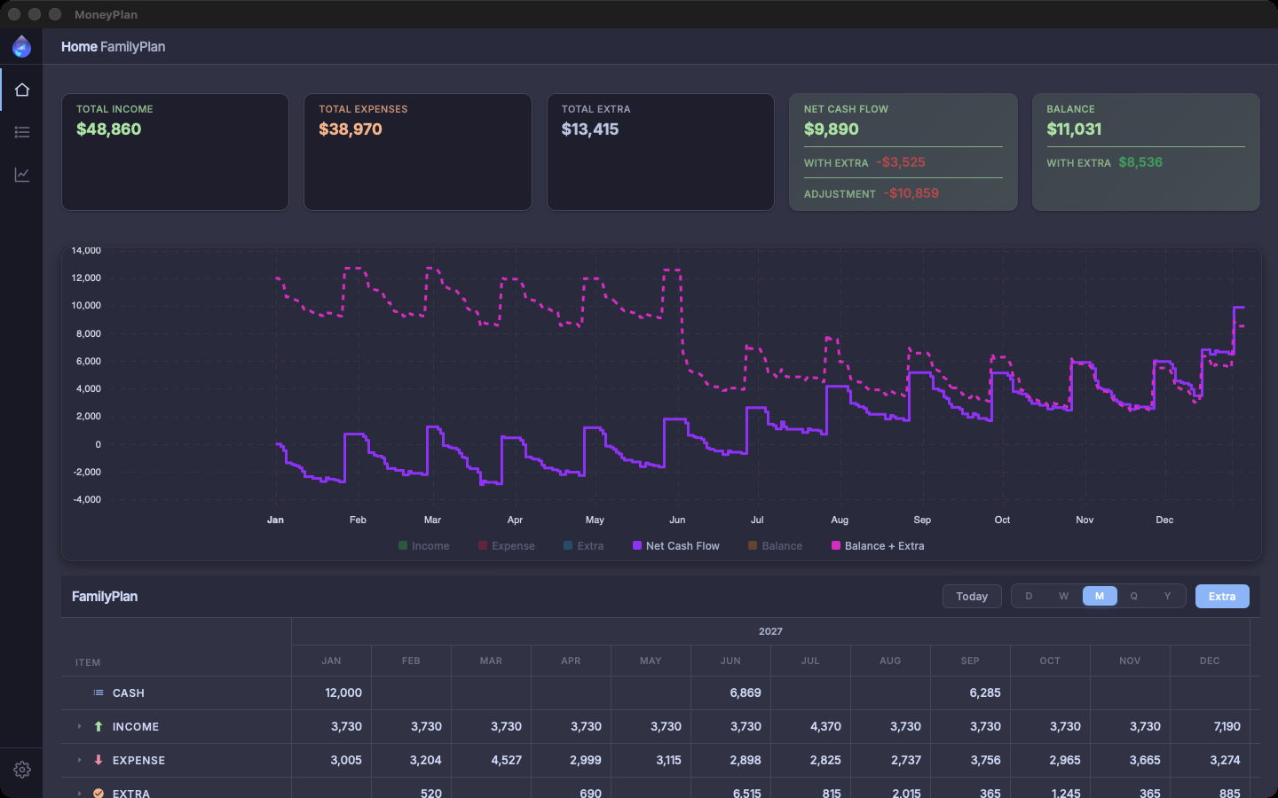1278x798 pixels.
Task: Select the December income cell 7,190
Action: (1210, 727)
